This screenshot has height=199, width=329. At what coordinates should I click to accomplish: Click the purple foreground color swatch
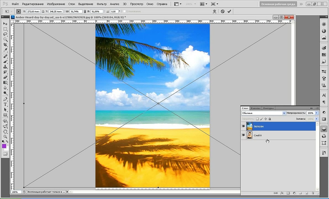click(4, 146)
